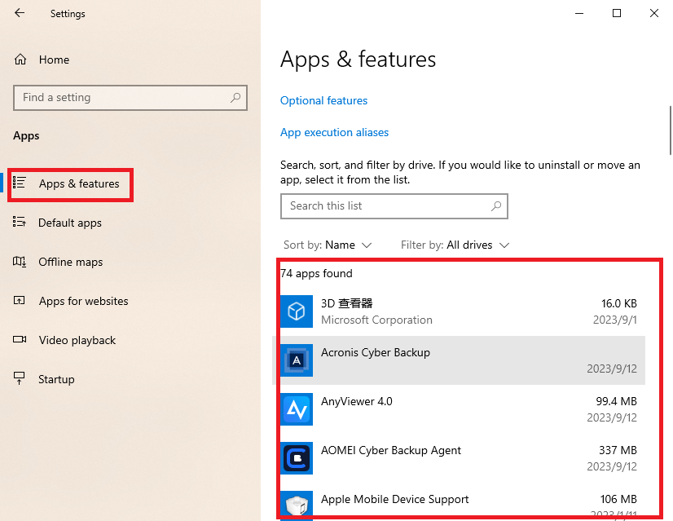This screenshot has width=673, height=521.
Task: Select the Apps & features list icon
Action: click(20, 183)
